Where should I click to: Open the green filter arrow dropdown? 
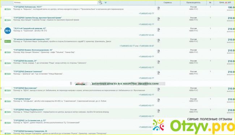pyautogui.click(x=106, y=3)
